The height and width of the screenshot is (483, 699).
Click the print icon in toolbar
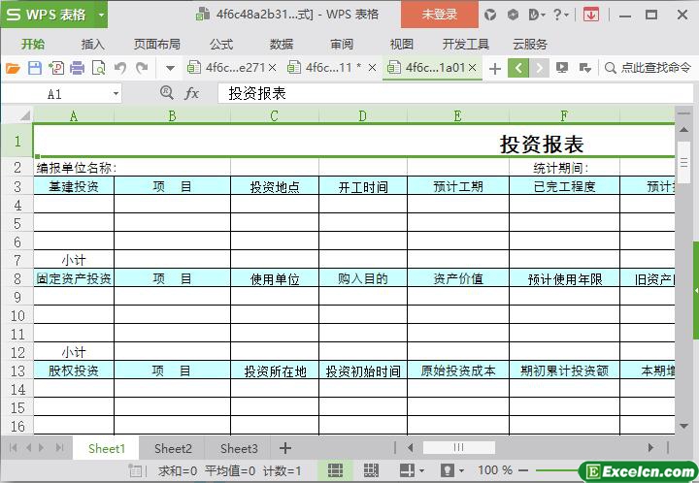coord(77,68)
